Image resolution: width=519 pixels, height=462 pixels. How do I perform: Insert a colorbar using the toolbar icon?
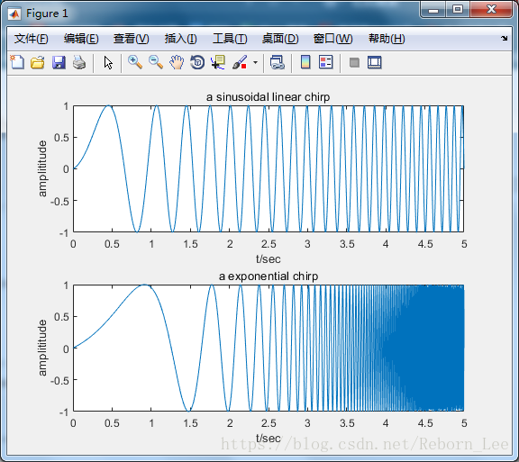click(x=305, y=62)
